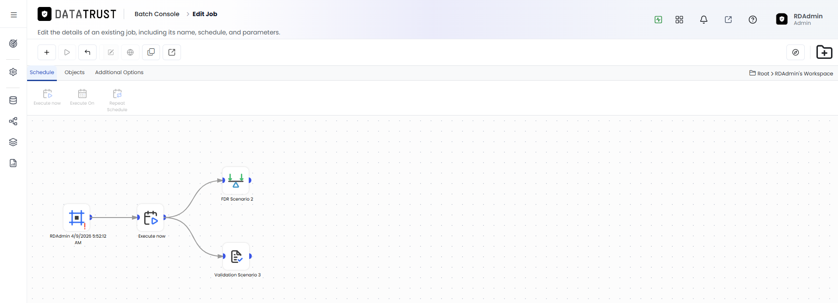Click the Execute On ribbon option
Viewport: 838px width, 303px height.
point(82,97)
